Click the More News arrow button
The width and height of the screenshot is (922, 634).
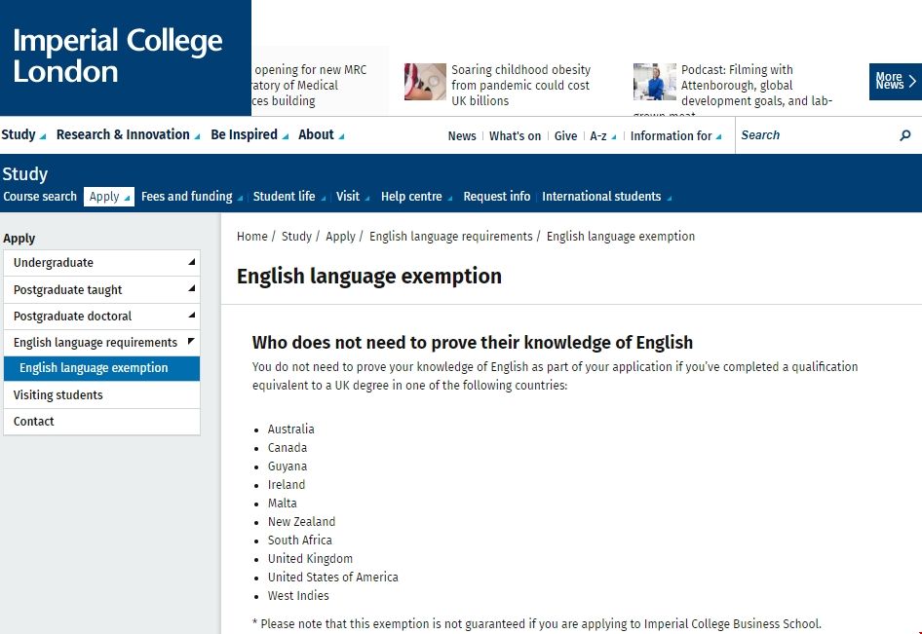894,82
